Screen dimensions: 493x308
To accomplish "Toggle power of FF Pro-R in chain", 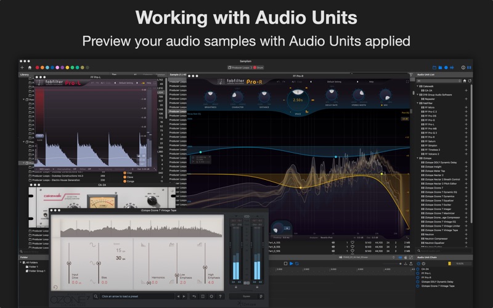I will click(418, 278).
